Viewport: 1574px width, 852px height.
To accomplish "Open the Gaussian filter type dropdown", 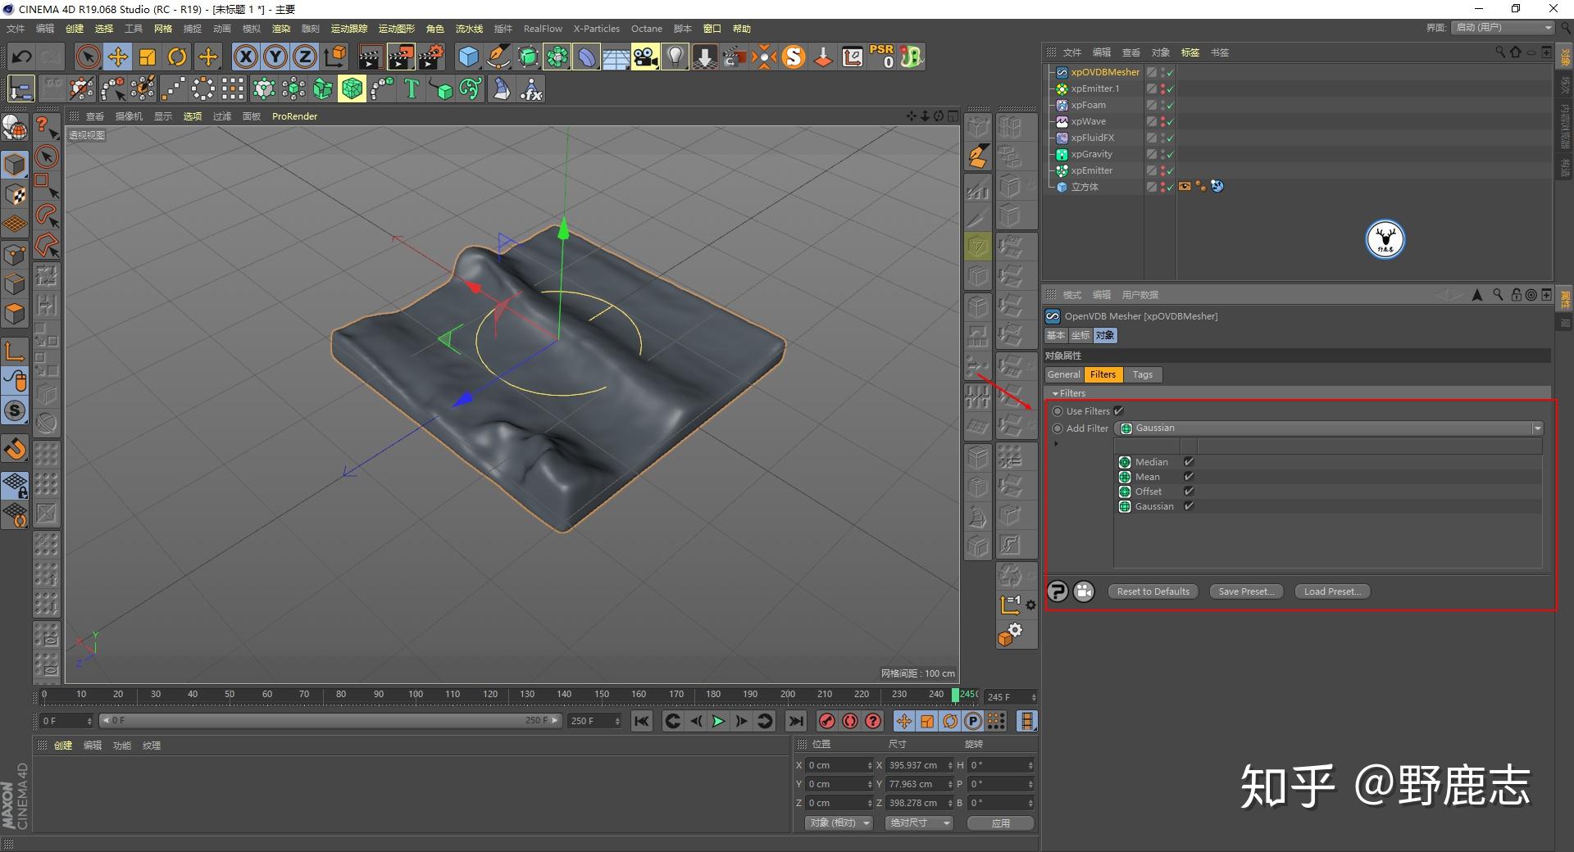I will (x=1536, y=428).
